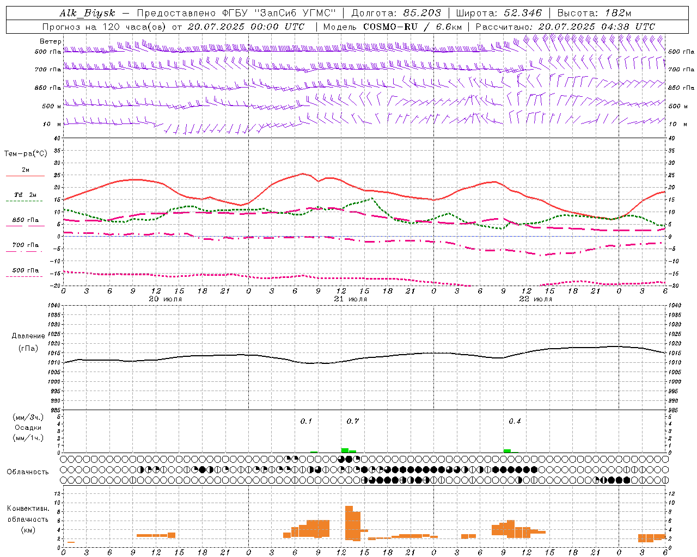Click the Рассчитано: 20.07.2025 04:38 UTC text
697x557 pixels.
coord(565,27)
